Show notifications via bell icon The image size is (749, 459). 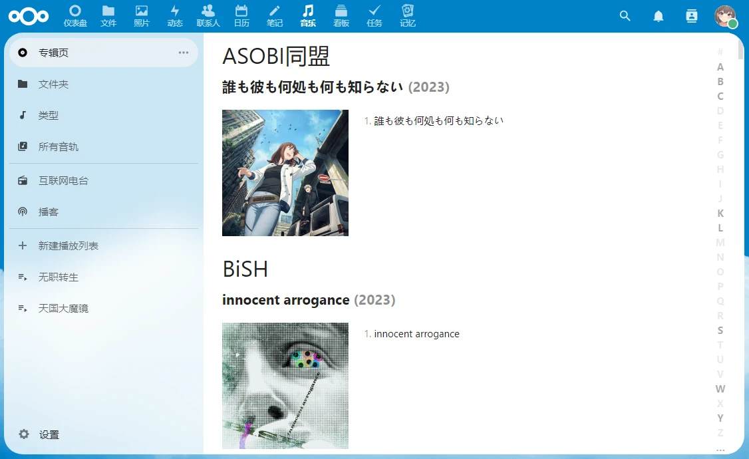pos(659,16)
